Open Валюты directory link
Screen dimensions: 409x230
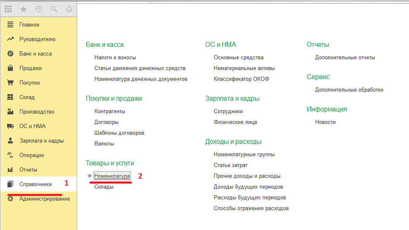click(104, 143)
